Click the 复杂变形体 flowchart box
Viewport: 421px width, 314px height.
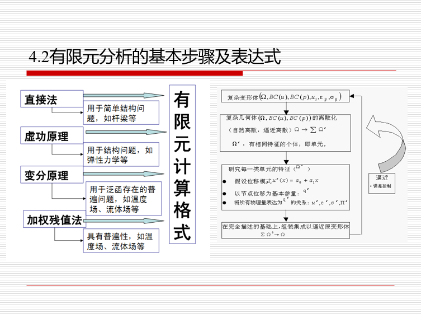[285, 96]
